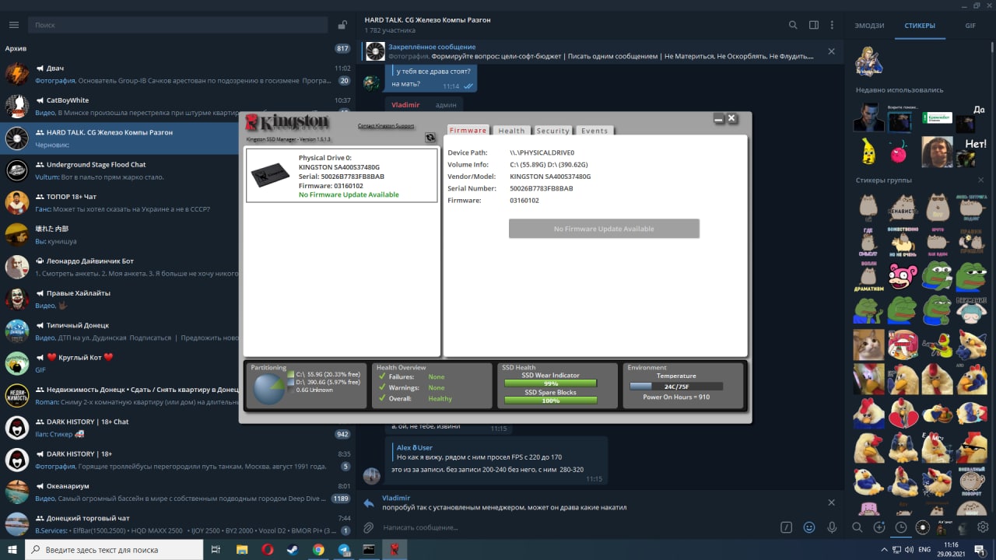Open the Донецкий торговый чат
Viewport: 996px width, 560px height.
[x=177, y=523]
